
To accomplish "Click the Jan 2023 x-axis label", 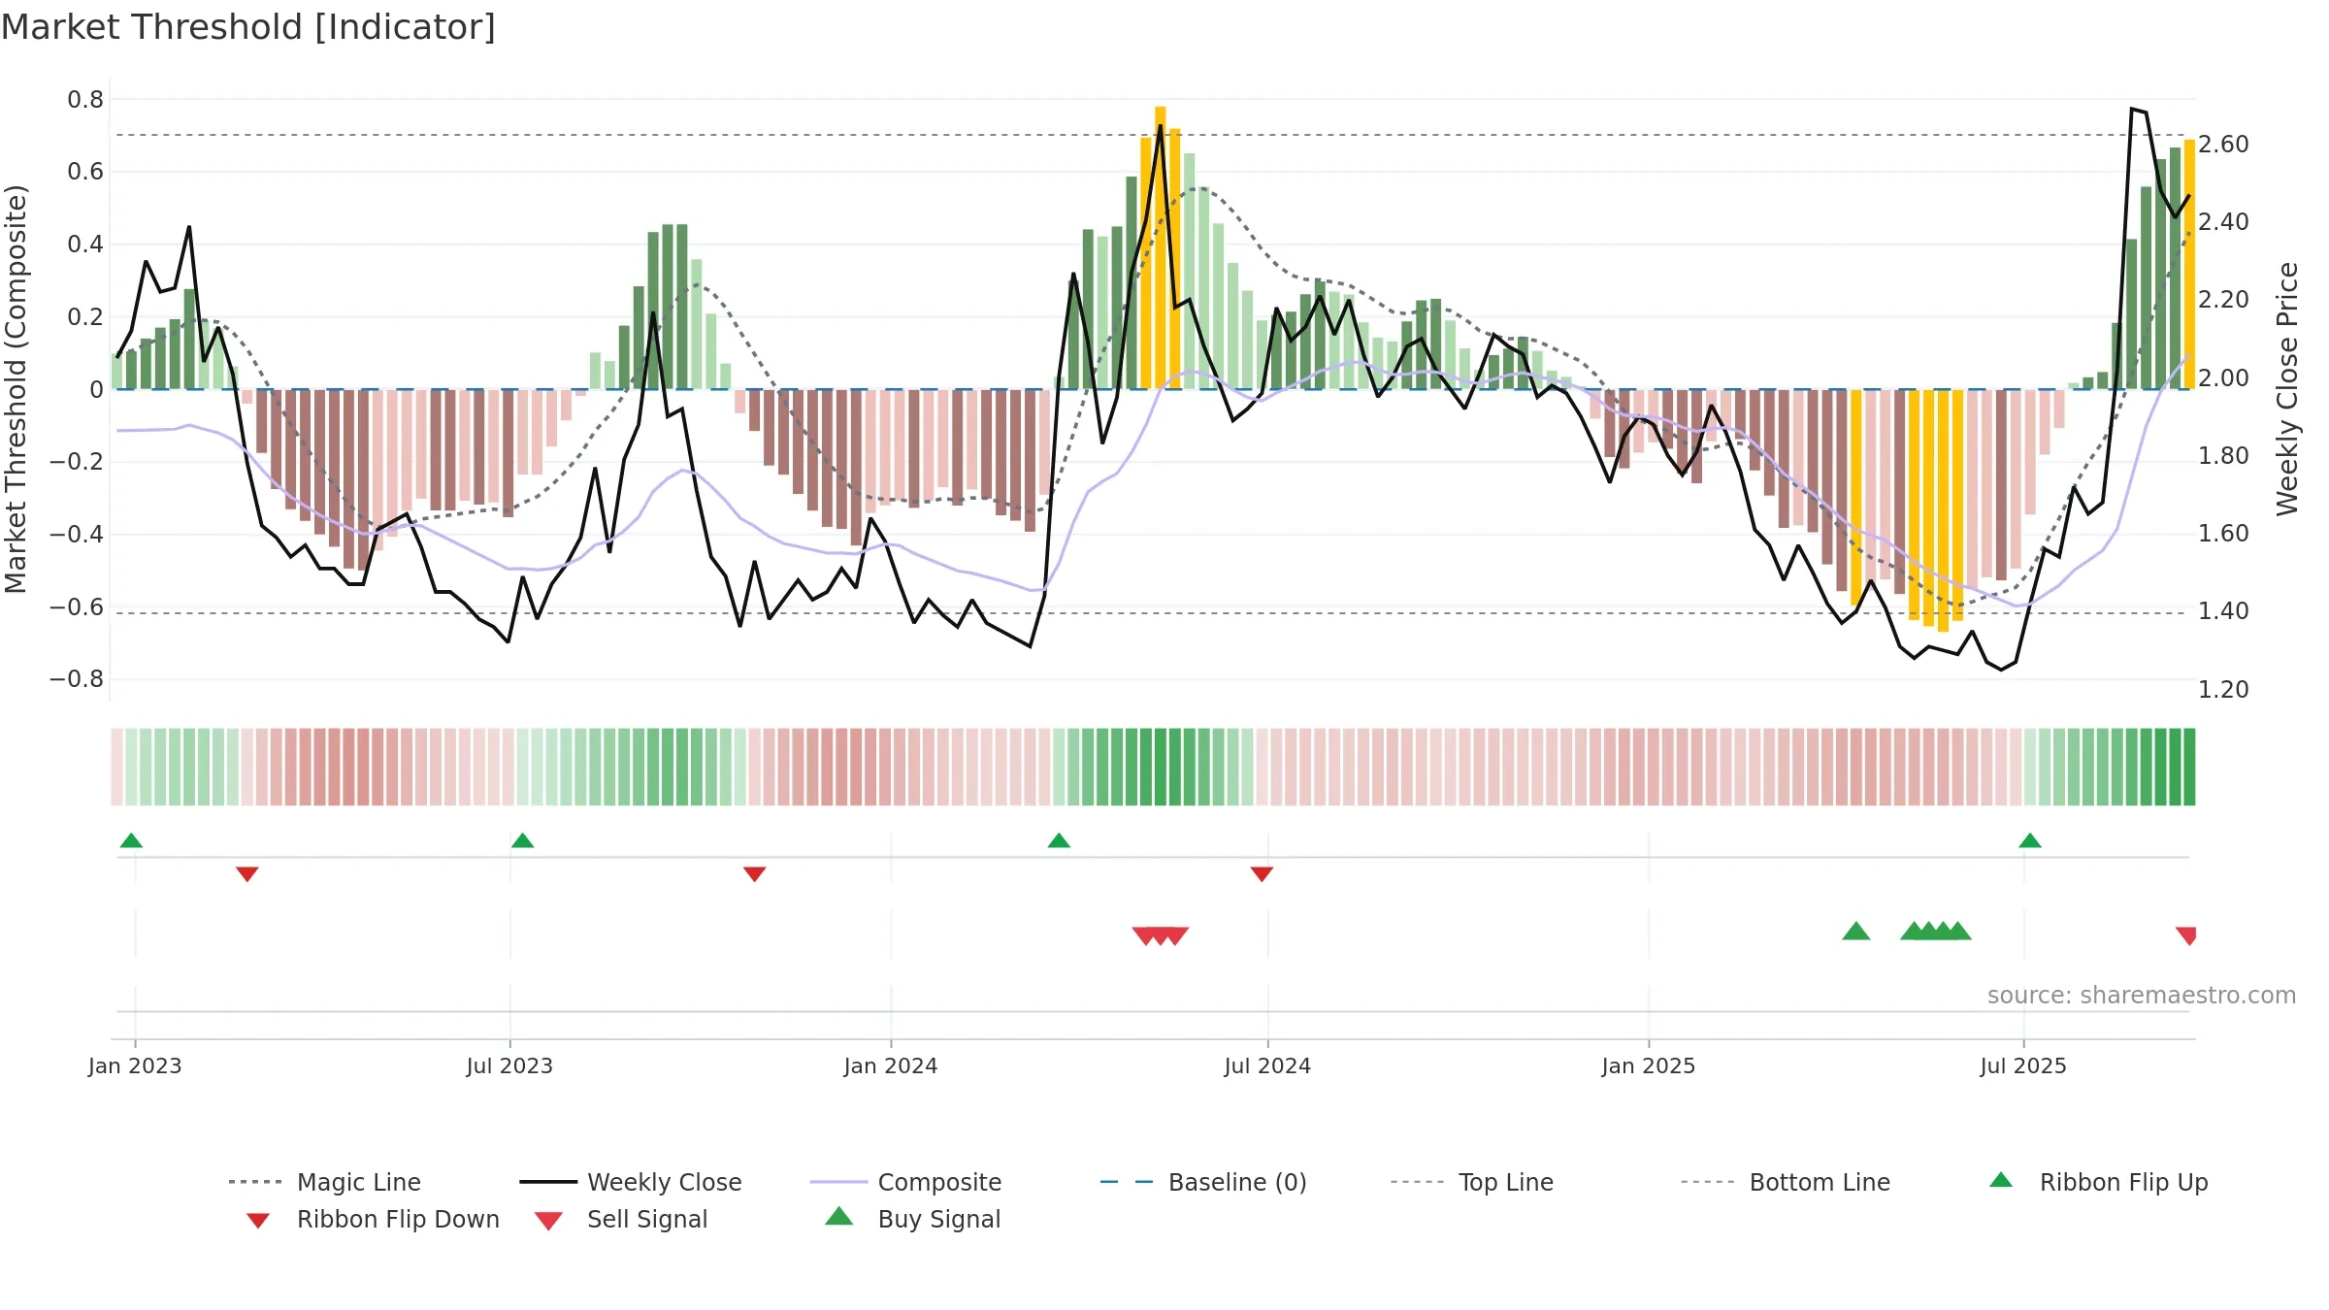I will (135, 1066).
